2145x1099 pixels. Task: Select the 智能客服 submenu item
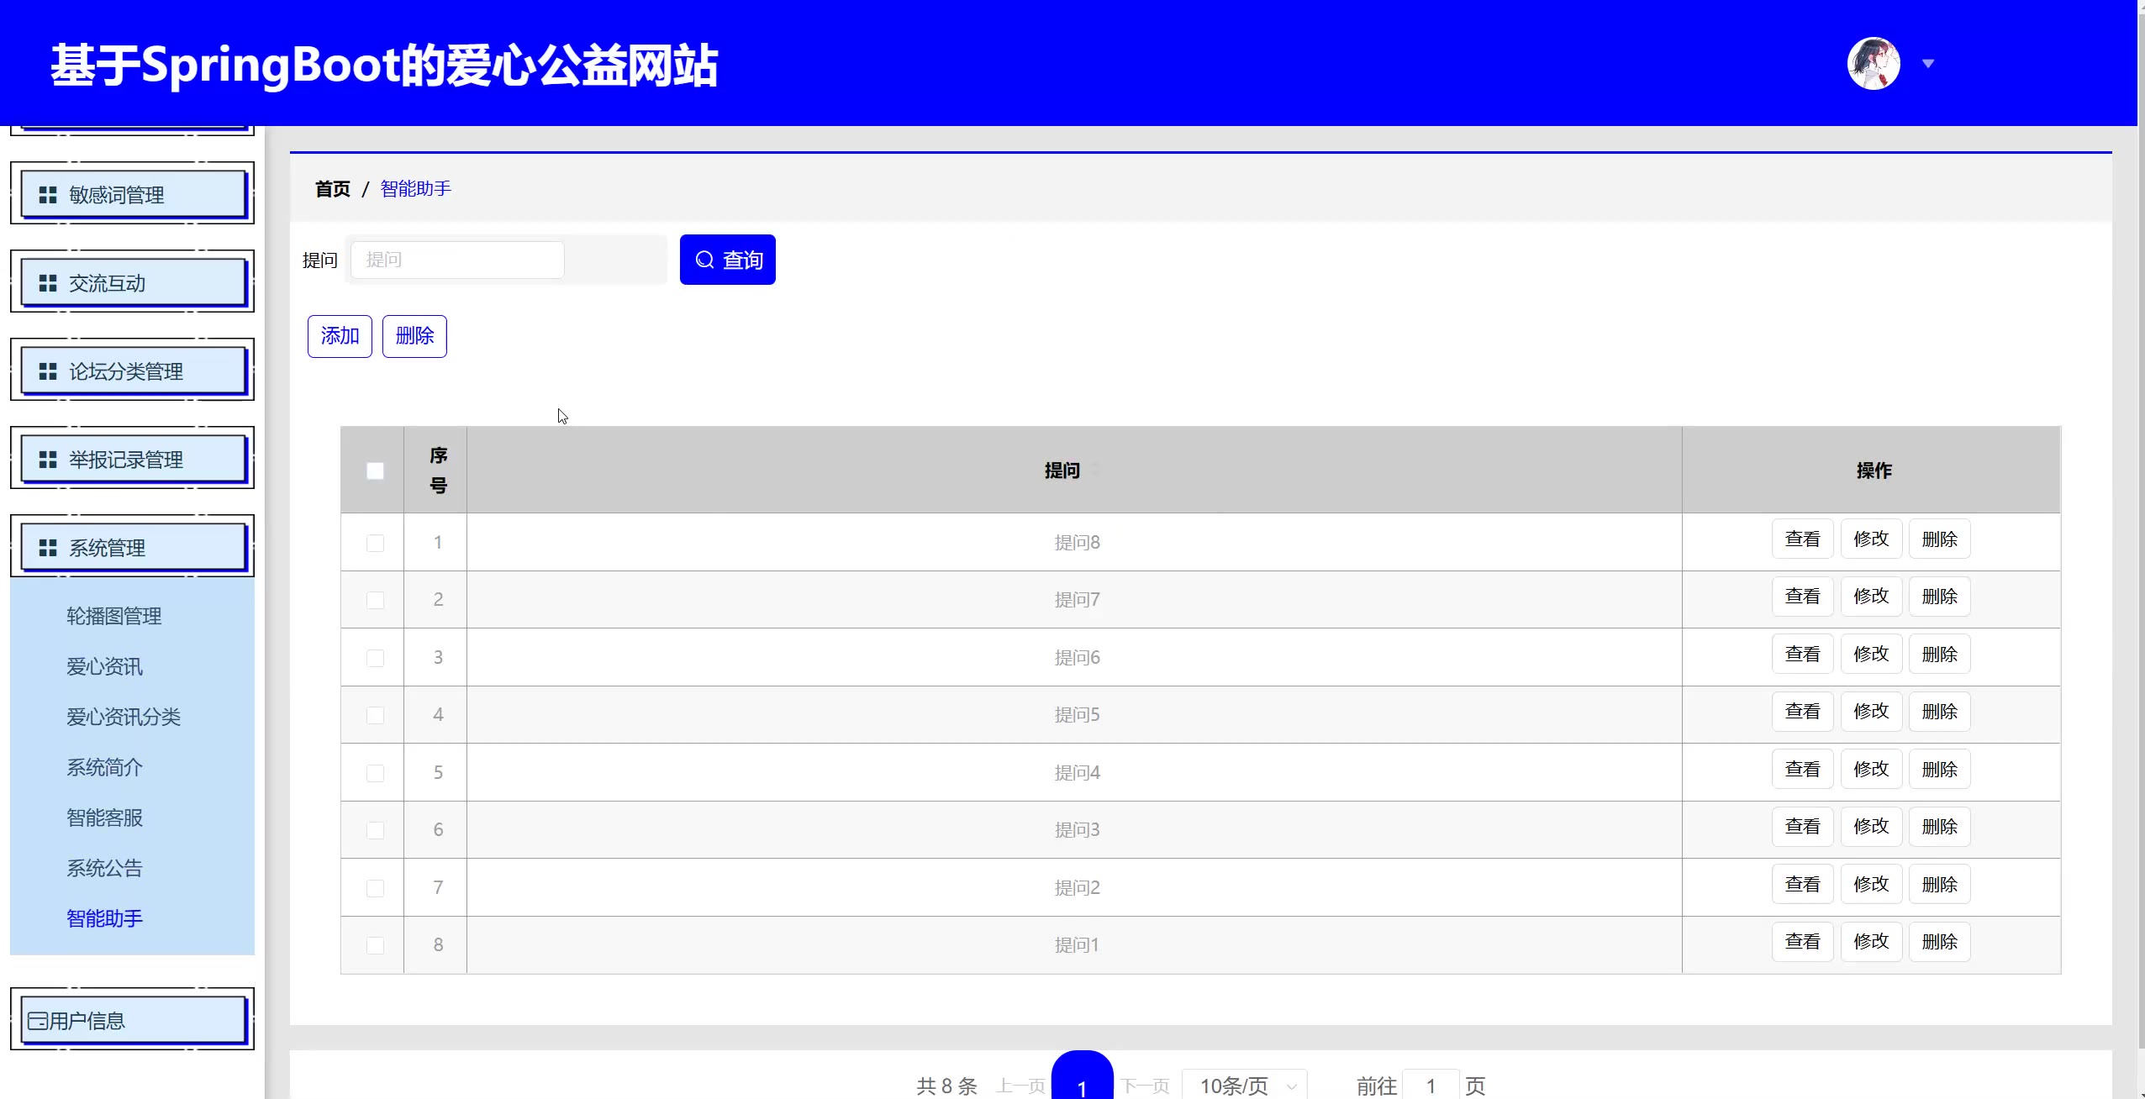tap(104, 818)
